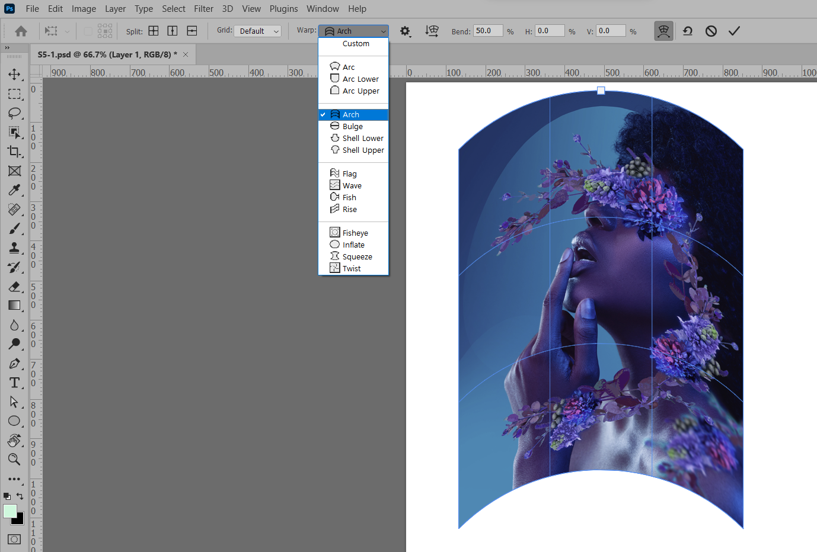Click the H distortion value field

550,31
